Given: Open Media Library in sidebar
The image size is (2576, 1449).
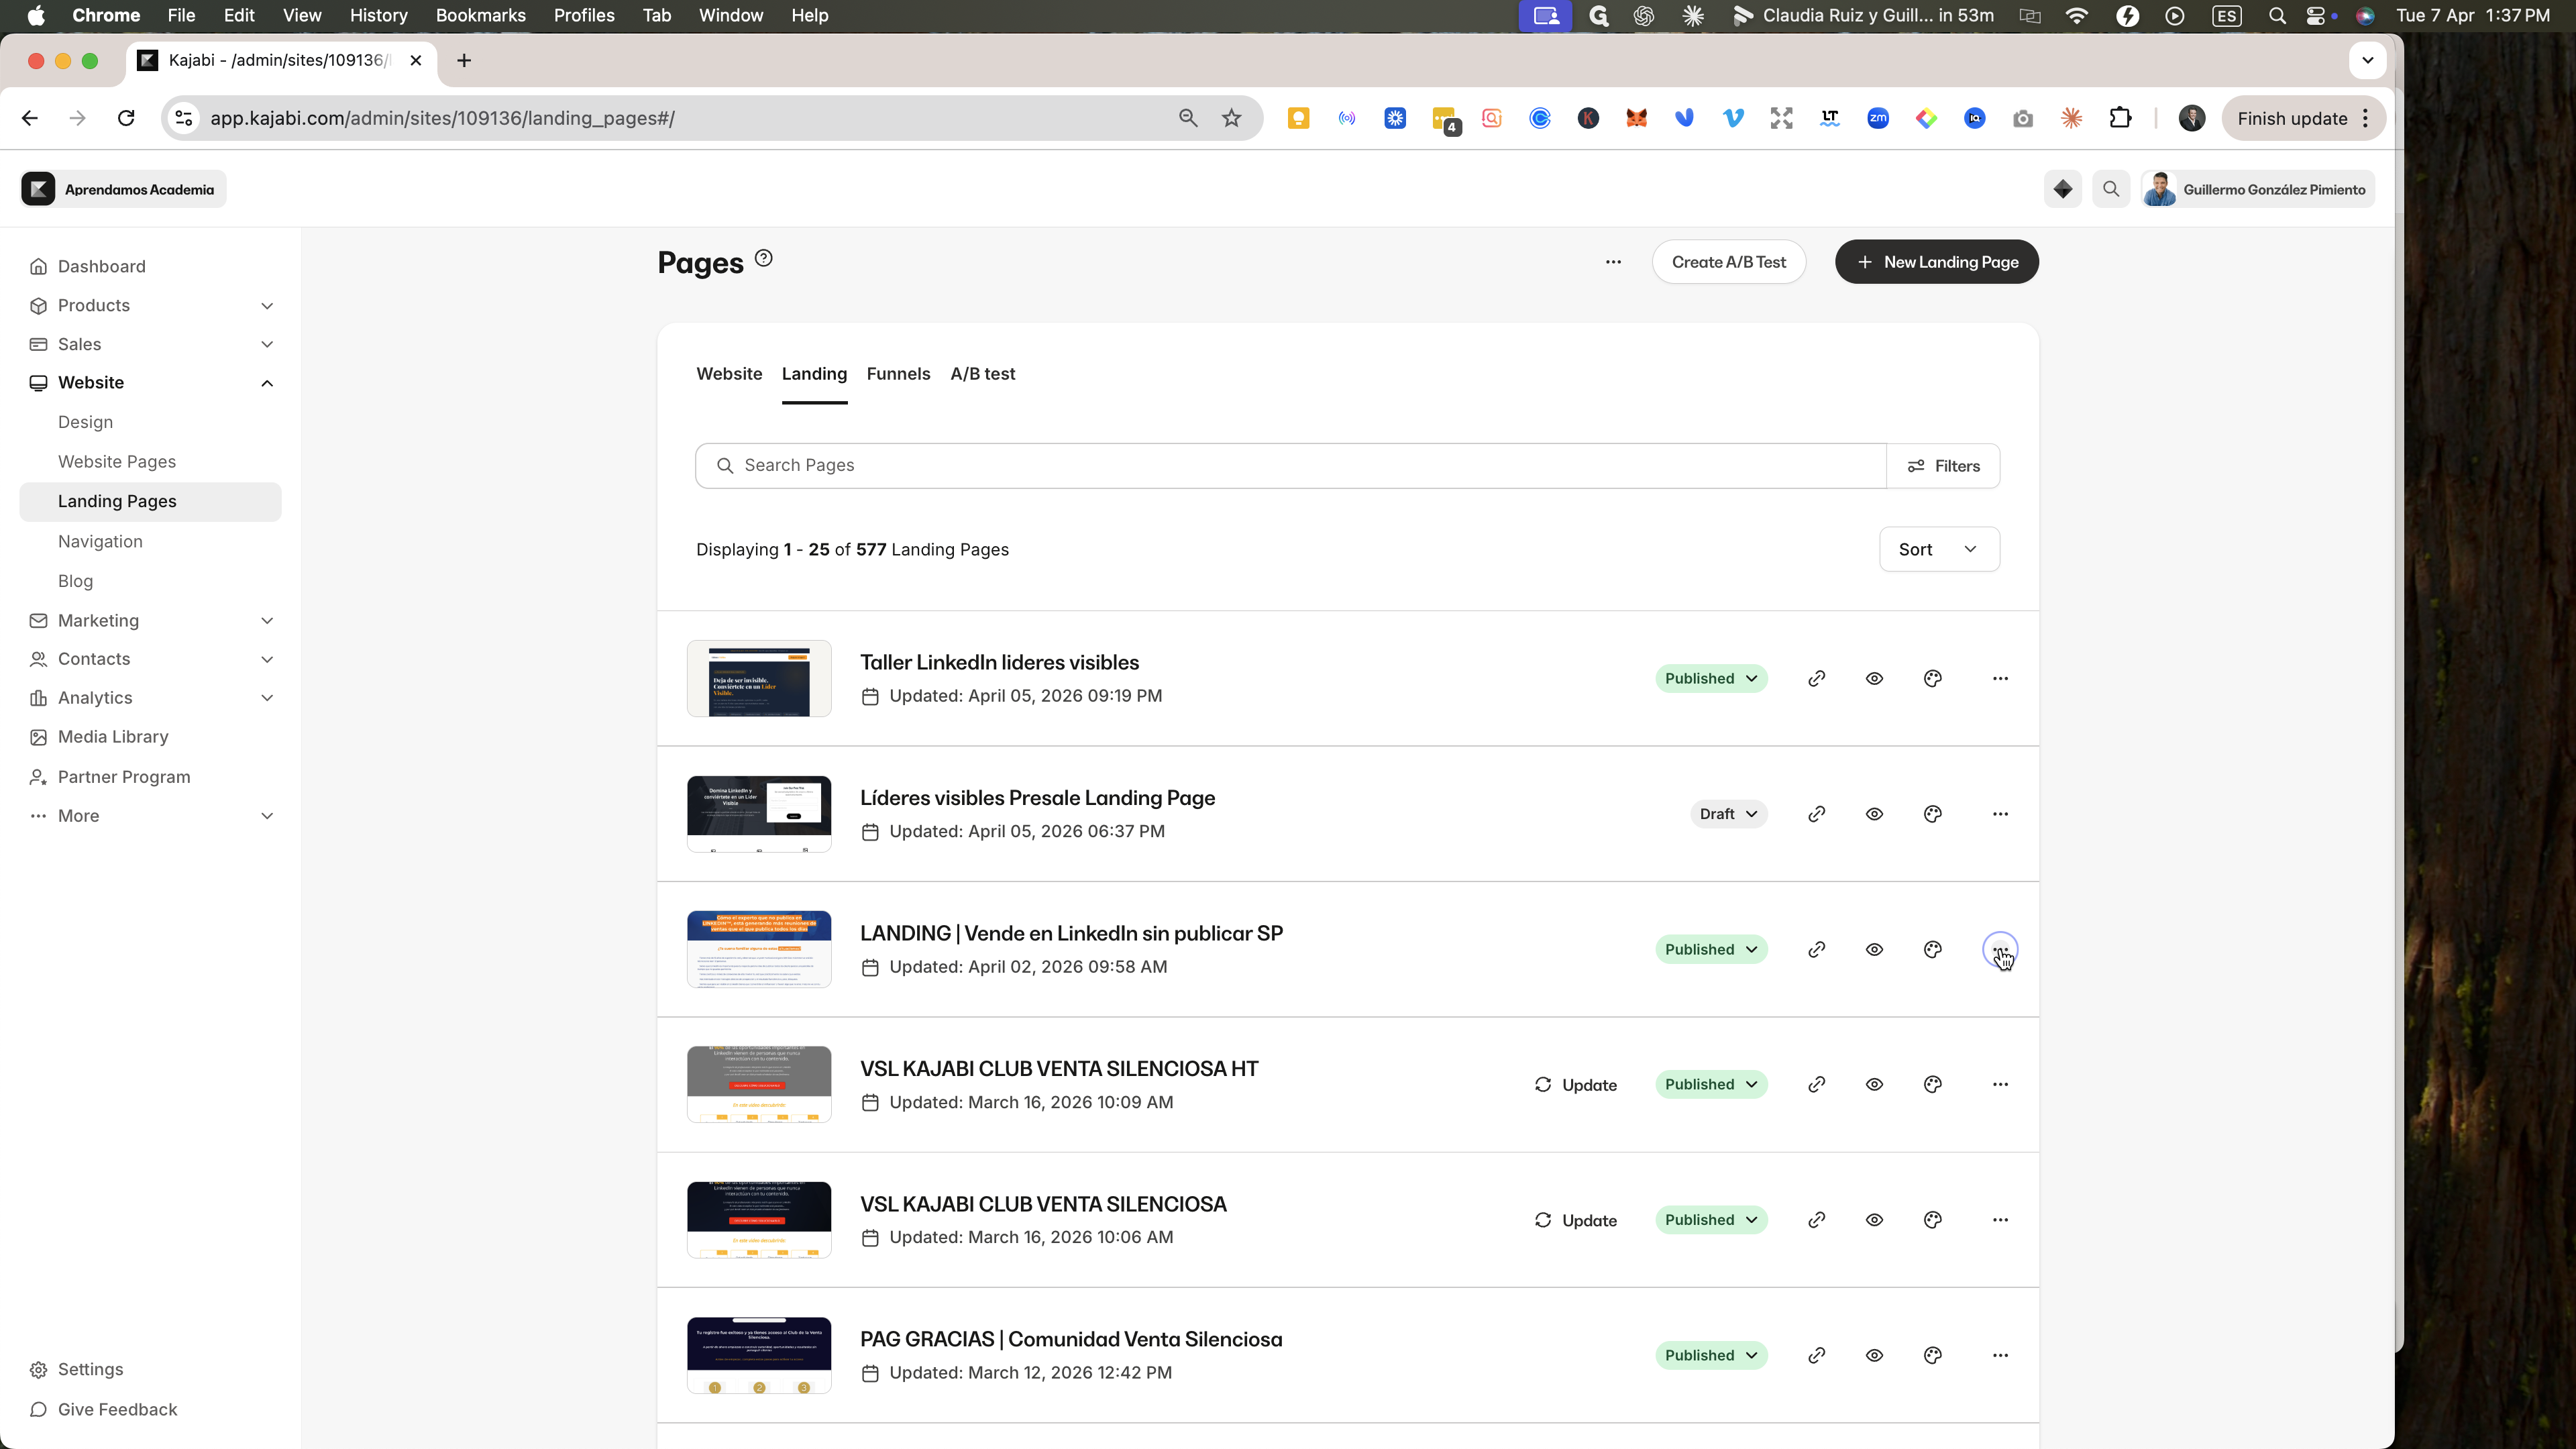Looking at the screenshot, I should pyautogui.click(x=112, y=737).
